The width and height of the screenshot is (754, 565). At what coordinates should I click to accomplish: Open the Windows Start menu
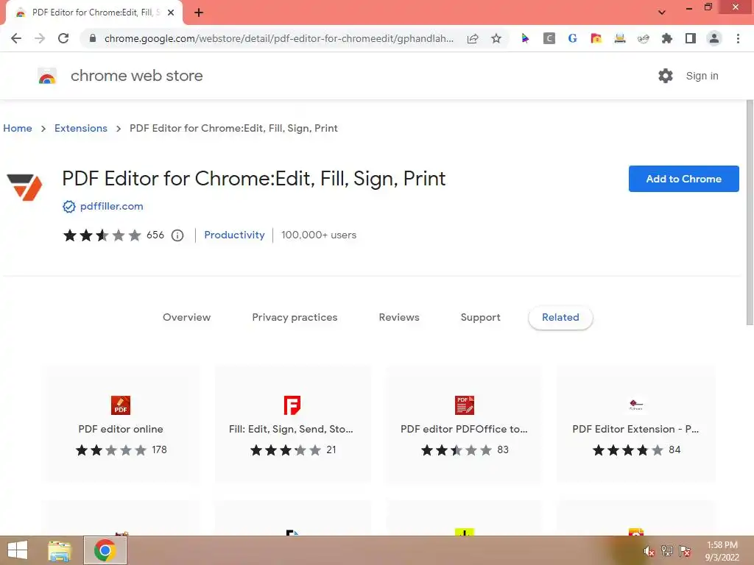pos(18,550)
